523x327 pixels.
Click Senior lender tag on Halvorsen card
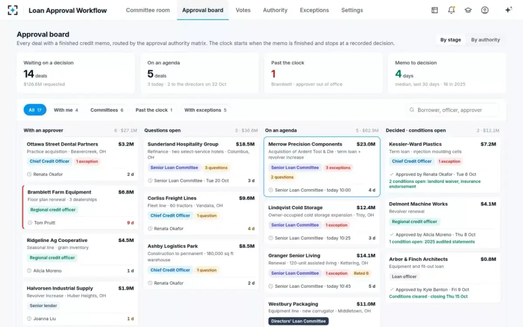coord(44,306)
